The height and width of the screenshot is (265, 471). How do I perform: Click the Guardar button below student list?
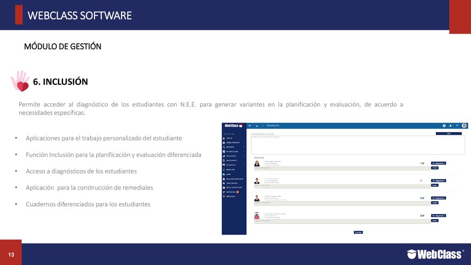click(x=358, y=232)
